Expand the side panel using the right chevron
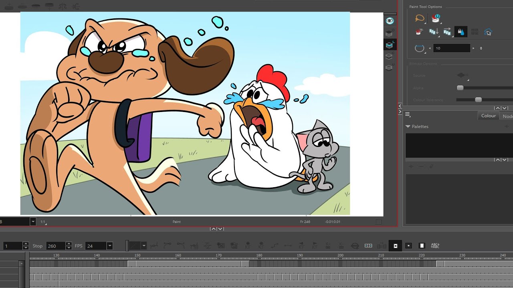The height and width of the screenshot is (288, 513). click(400, 112)
